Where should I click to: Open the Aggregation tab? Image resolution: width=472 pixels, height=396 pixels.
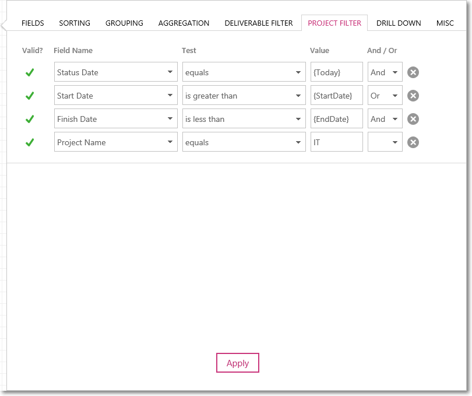point(184,23)
